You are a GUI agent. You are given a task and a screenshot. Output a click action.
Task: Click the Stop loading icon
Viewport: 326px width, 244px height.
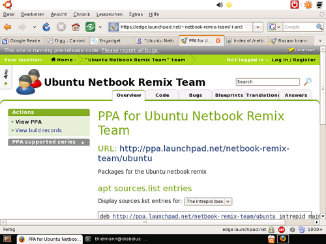click(61, 27)
